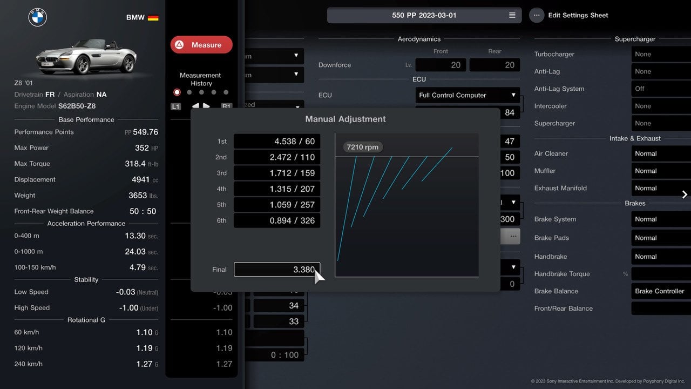This screenshot has width=691, height=389.
Task: Click the Engine Model S62B50-Z8 text
Action: [x=77, y=106]
